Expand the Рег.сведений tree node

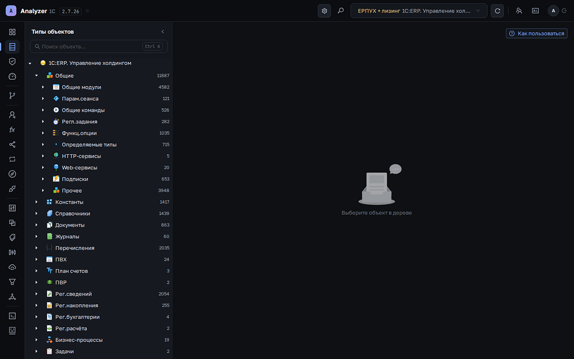click(x=36, y=294)
